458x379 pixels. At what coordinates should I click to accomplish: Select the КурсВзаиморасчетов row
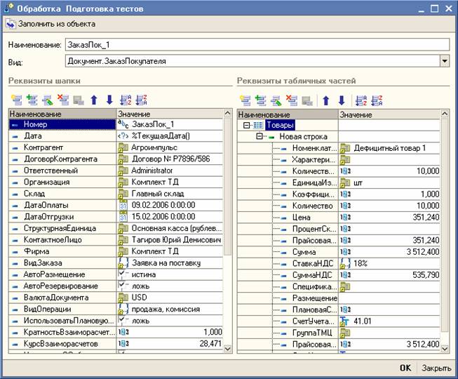(116, 344)
